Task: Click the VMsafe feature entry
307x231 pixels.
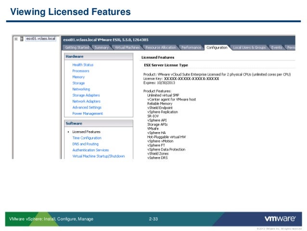Action: pyautogui.click(x=153, y=129)
